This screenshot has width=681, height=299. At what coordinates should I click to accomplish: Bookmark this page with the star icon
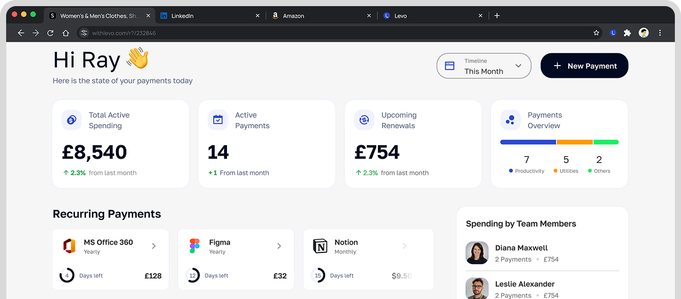click(x=596, y=32)
